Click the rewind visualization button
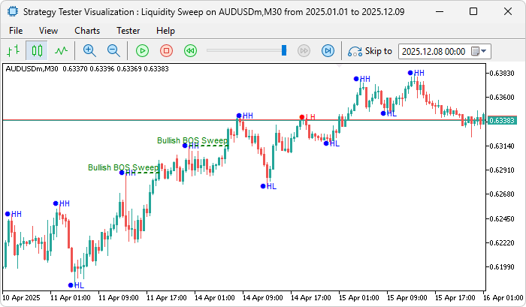 190,50
